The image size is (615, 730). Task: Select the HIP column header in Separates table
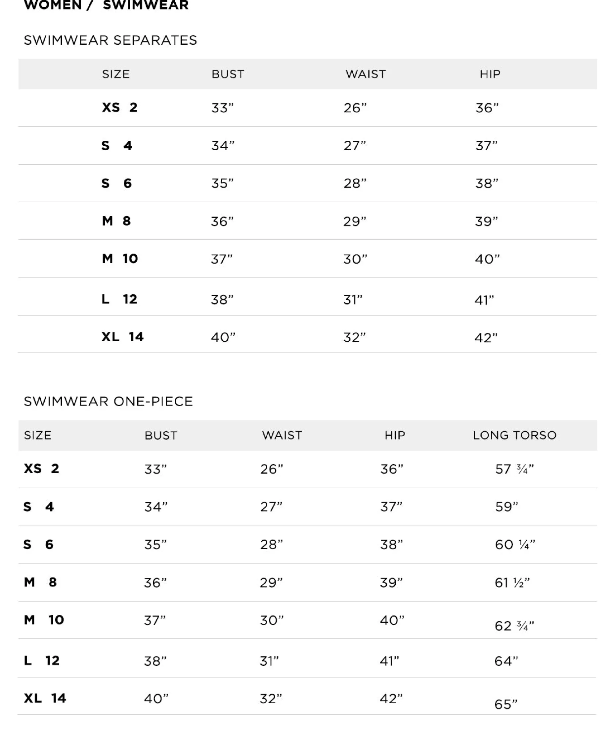[x=490, y=74]
